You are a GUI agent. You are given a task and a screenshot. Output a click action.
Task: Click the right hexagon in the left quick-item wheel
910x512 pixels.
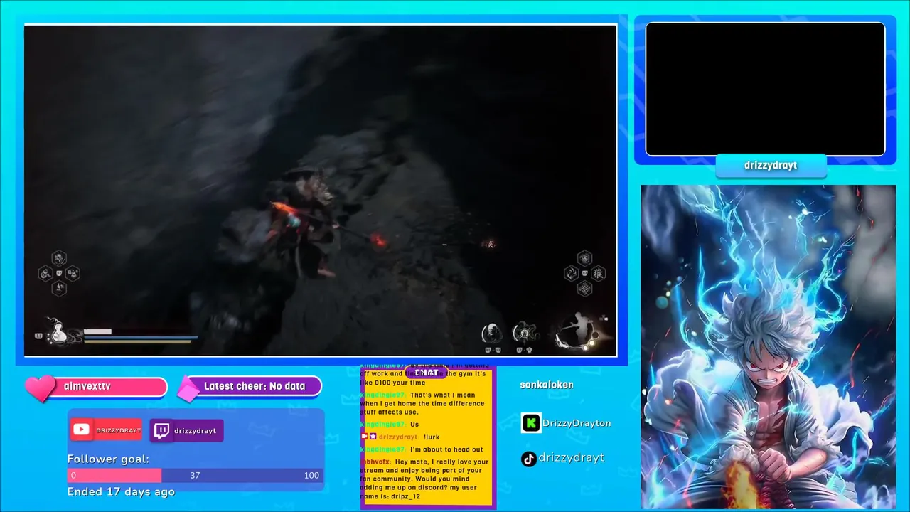coord(73,273)
